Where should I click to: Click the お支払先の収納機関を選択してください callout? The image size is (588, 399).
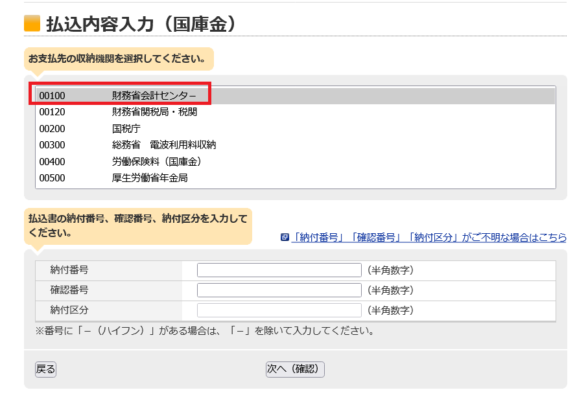[x=119, y=59]
